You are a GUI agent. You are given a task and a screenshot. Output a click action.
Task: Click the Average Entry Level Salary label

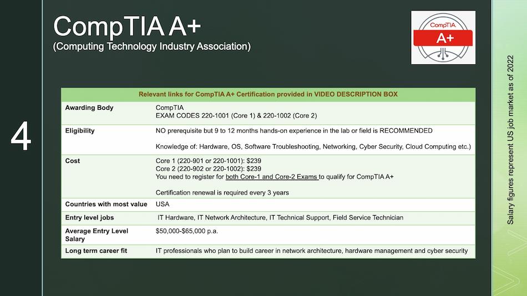(x=97, y=234)
